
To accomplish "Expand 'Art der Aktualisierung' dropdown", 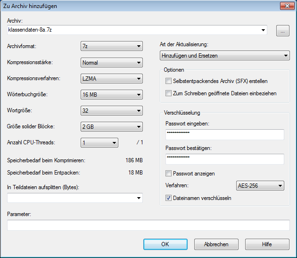I will [x=225, y=56].
